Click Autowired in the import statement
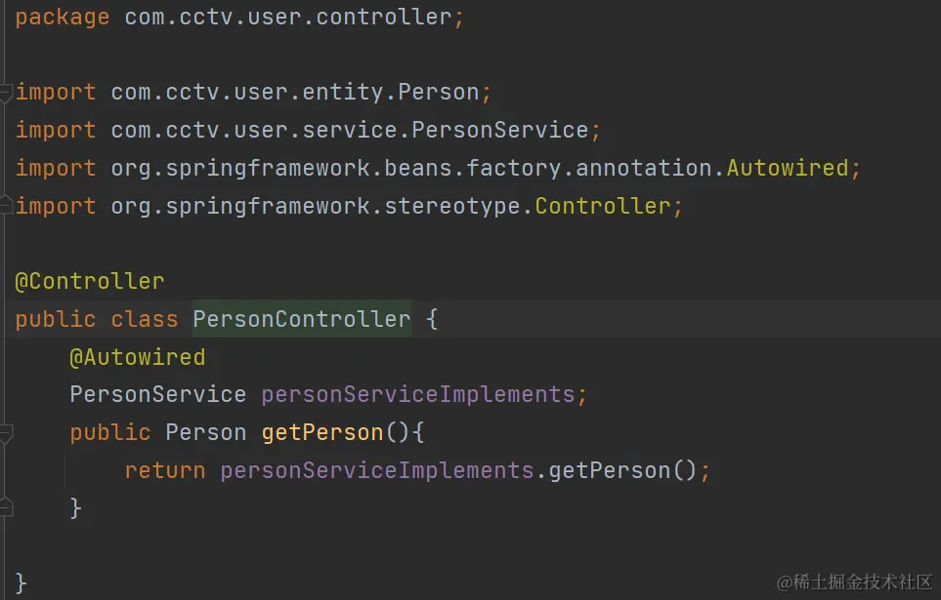The height and width of the screenshot is (600, 941). click(x=788, y=168)
